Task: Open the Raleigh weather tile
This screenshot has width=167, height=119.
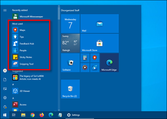Action: pos(70,43)
